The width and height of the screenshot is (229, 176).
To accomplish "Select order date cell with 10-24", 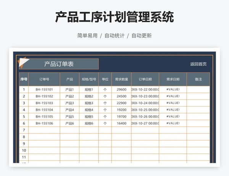I will (145, 103).
